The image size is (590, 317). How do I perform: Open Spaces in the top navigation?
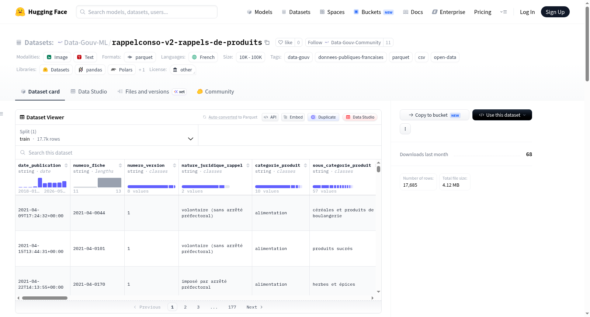(332, 12)
